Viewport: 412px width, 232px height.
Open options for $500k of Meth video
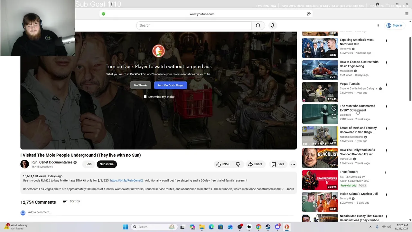387,129
